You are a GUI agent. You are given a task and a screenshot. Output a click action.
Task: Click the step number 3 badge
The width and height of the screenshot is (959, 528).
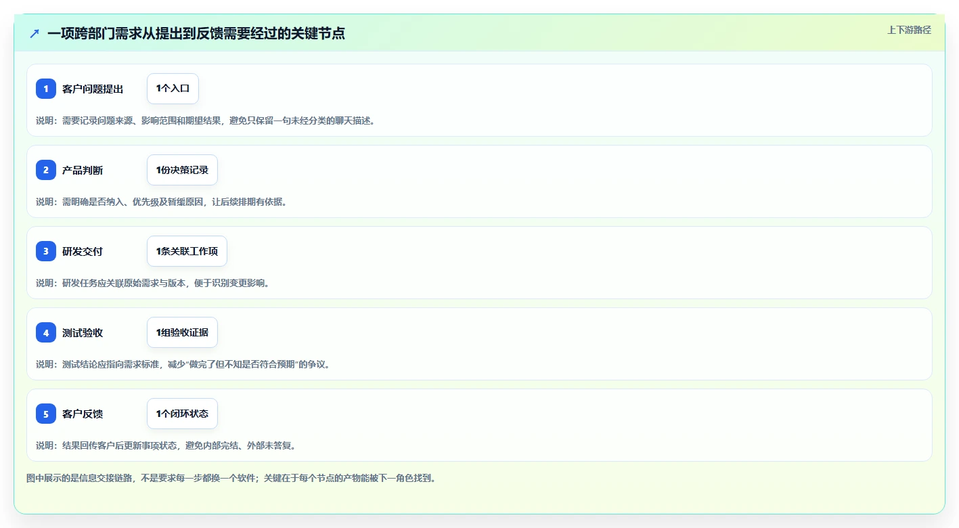(x=46, y=251)
